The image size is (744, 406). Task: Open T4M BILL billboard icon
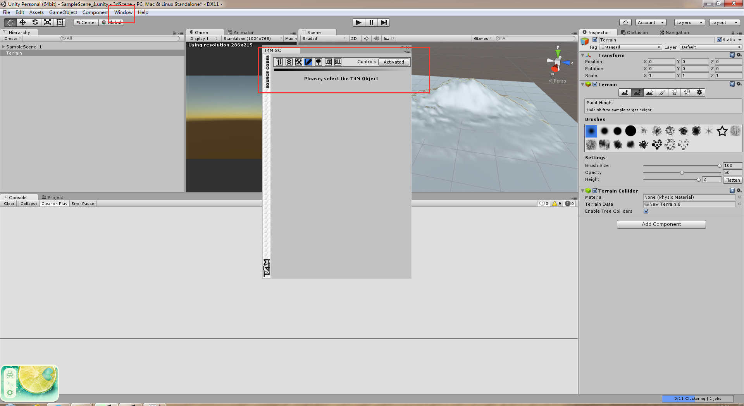[338, 62]
